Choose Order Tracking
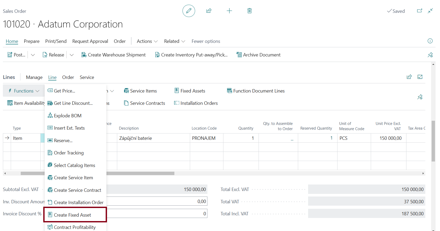 pyautogui.click(x=76, y=153)
